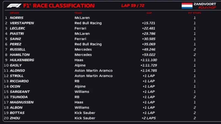Click the TEAM column header
This screenshot has width=221, height=124.
(78, 13)
